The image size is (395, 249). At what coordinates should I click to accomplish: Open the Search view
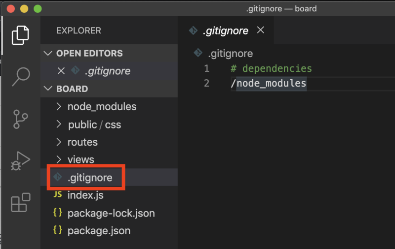pos(20,76)
